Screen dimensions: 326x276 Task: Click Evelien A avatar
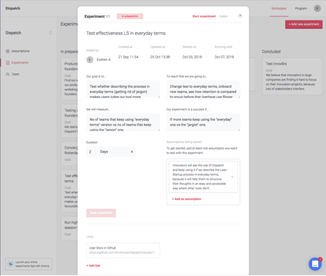point(90,60)
